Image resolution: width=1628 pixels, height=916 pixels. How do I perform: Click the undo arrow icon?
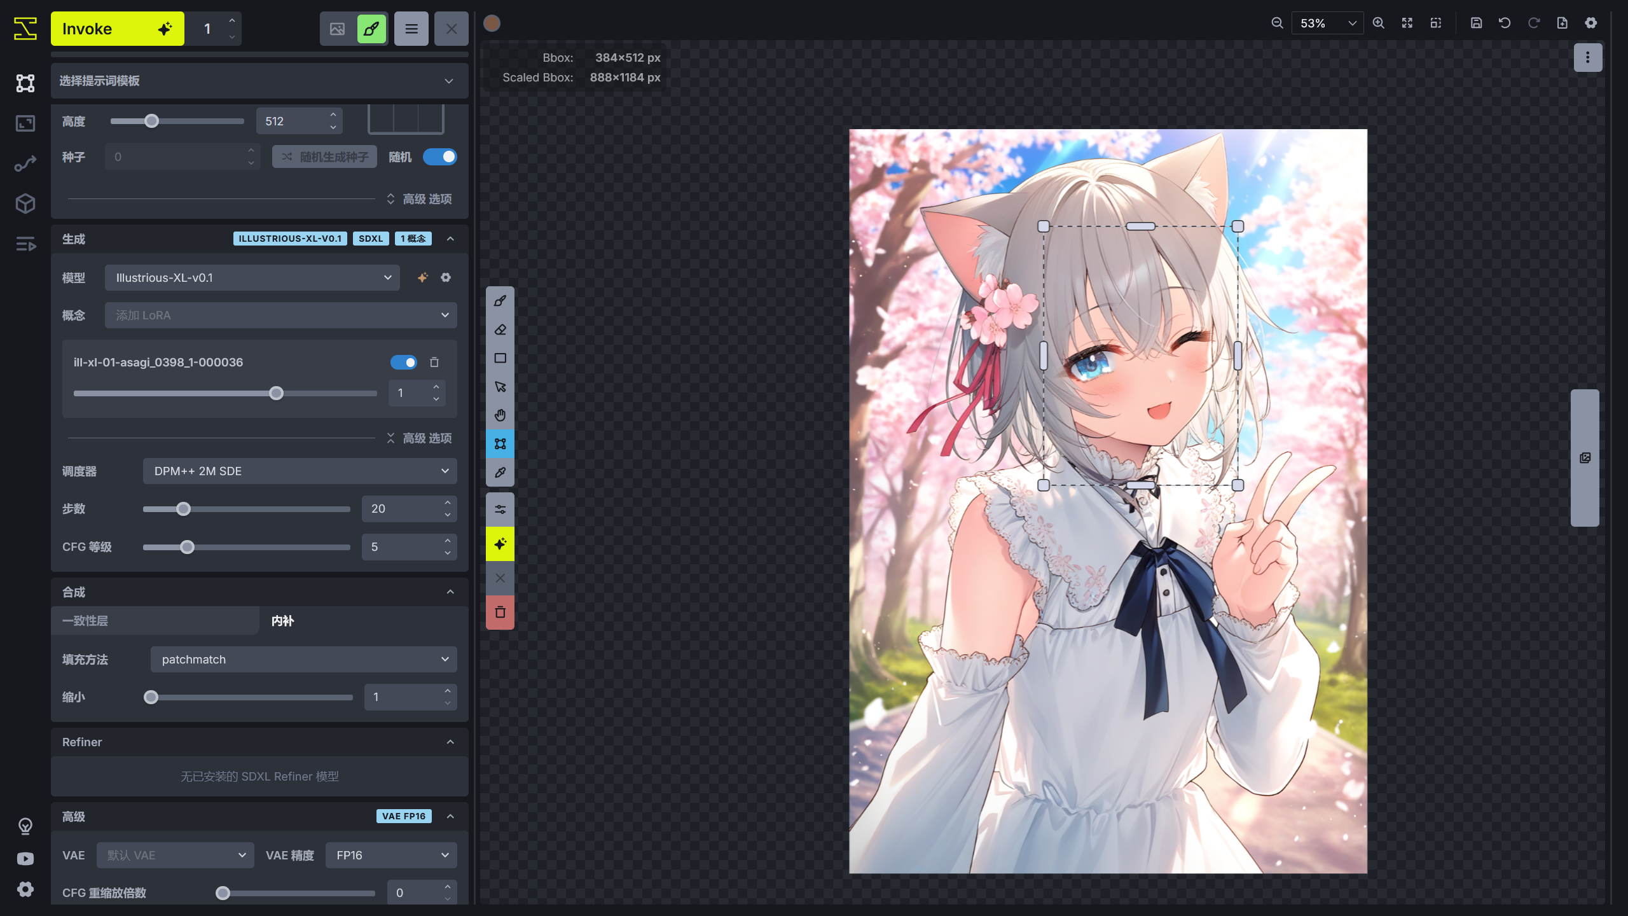(x=1505, y=23)
